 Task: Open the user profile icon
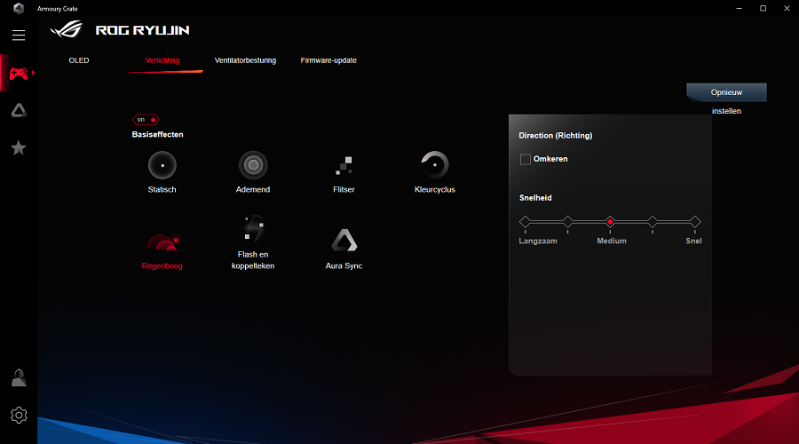coord(19,377)
